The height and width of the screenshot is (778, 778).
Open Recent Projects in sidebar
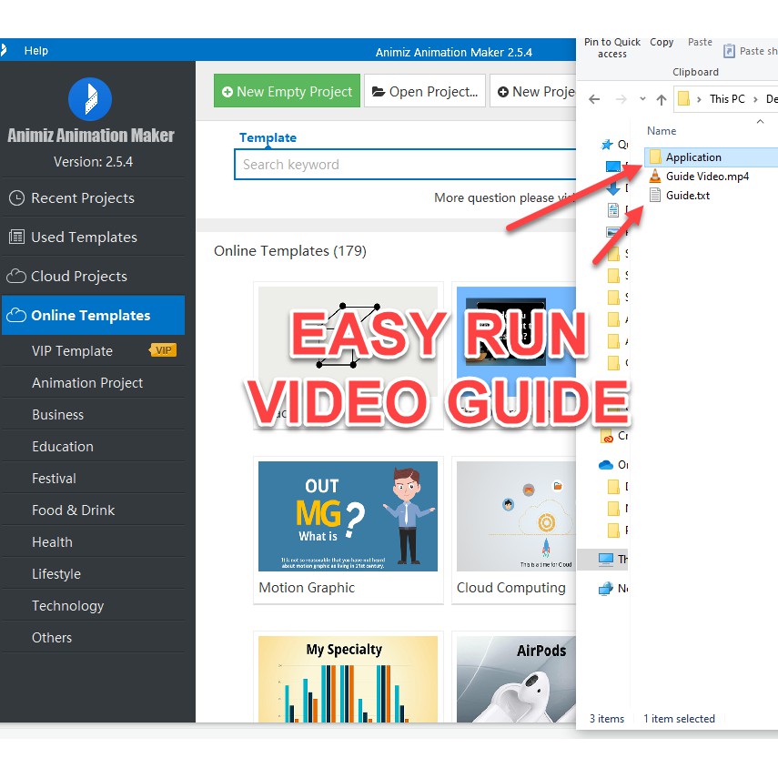coord(82,198)
